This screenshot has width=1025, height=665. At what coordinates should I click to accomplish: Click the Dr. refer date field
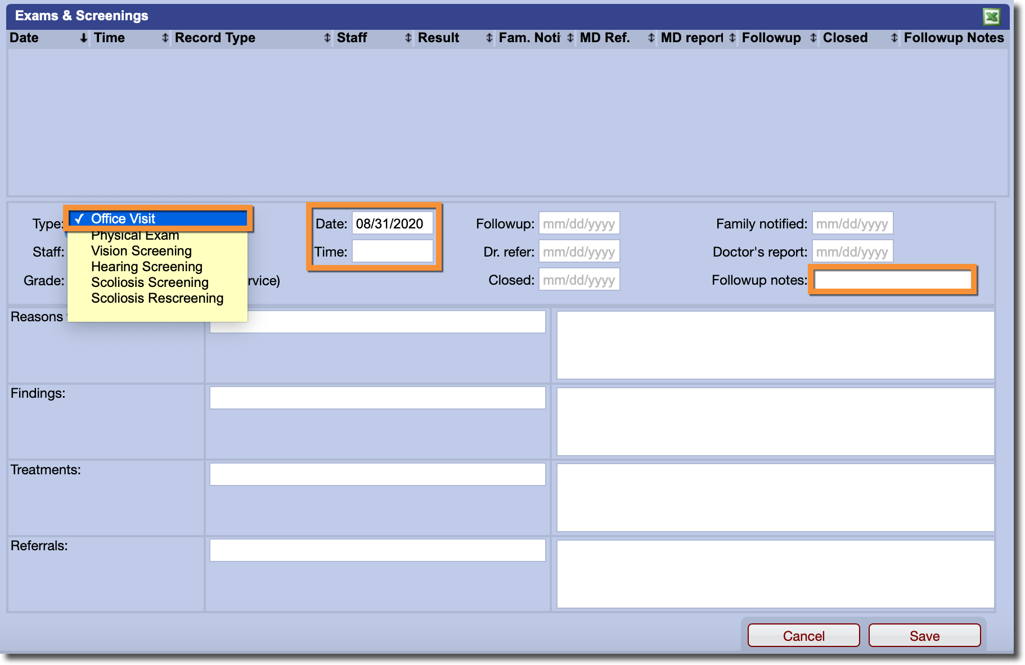coord(579,251)
